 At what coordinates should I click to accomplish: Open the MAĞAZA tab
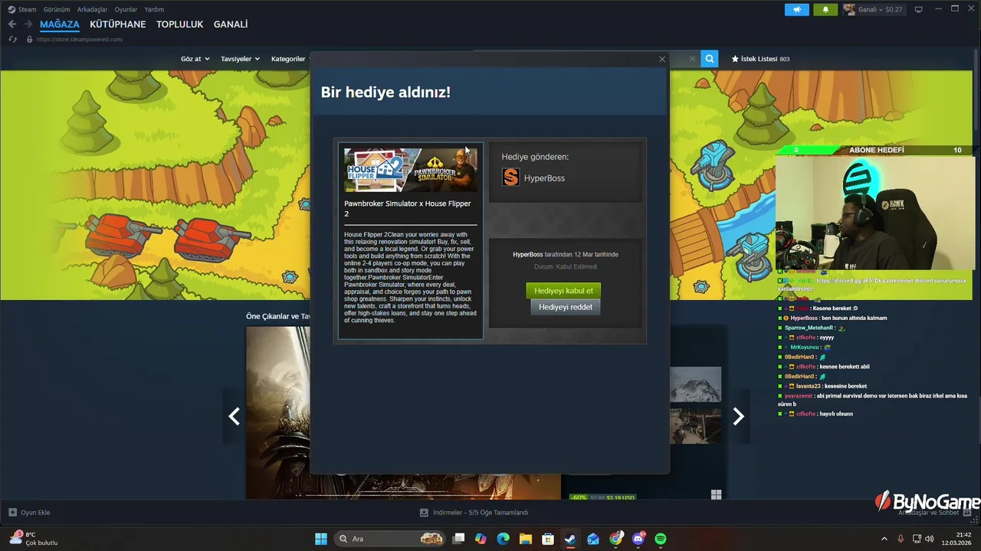point(60,24)
